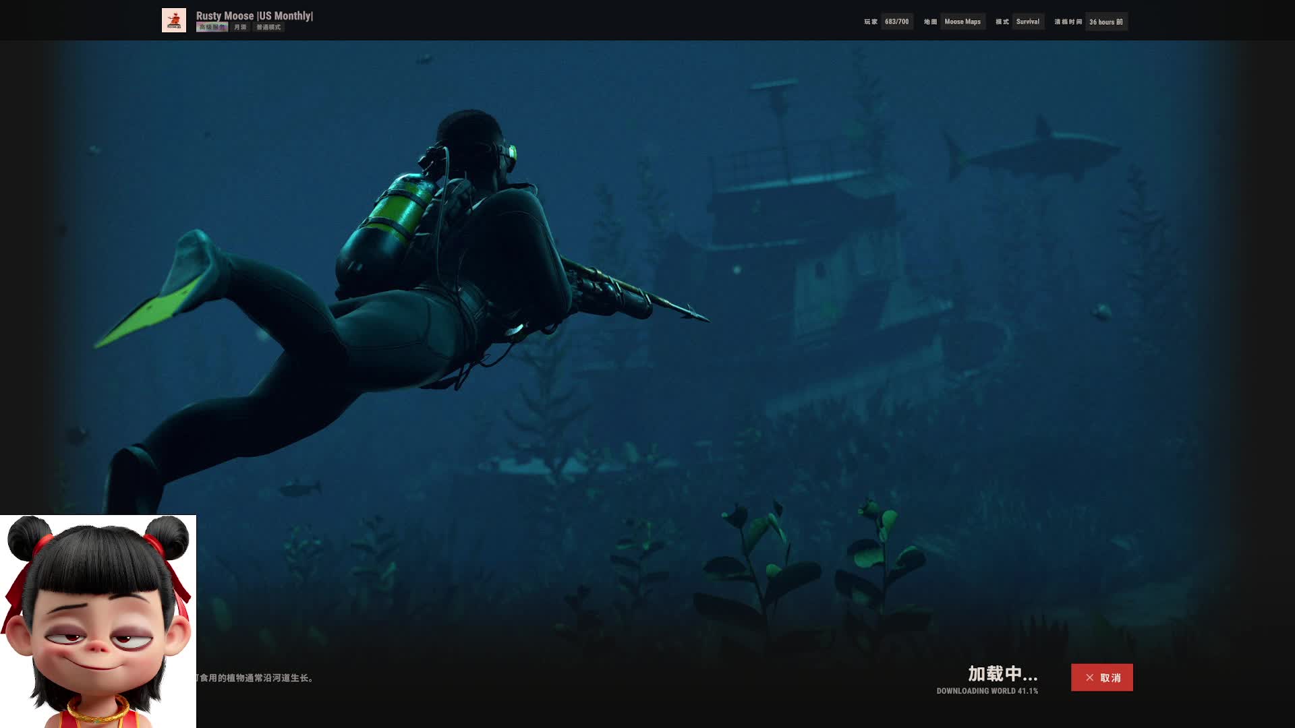The width and height of the screenshot is (1295, 728).
Task: Click the cartoon girl avatar overlay
Action: 98,621
